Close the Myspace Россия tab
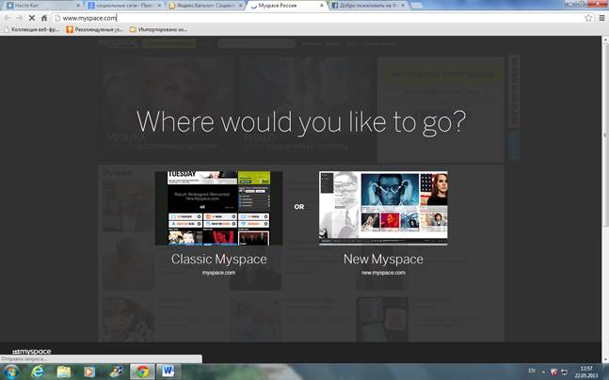The height and width of the screenshot is (380, 609). coord(322,6)
